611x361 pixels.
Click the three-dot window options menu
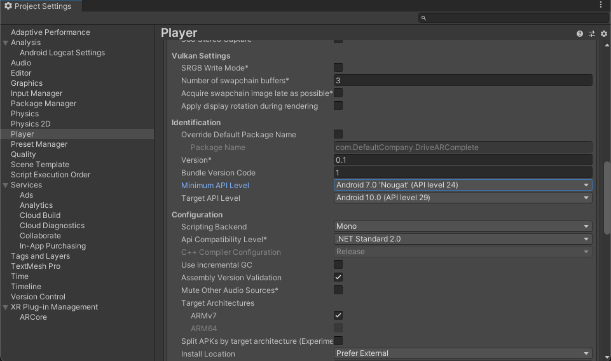(x=601, y=5)
